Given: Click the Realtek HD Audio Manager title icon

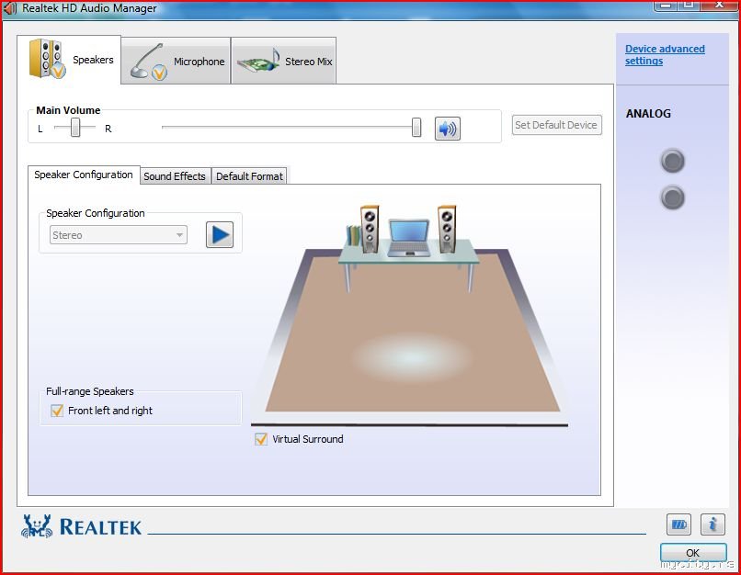Looking at the screenshot, I should (x=10, y=8).
